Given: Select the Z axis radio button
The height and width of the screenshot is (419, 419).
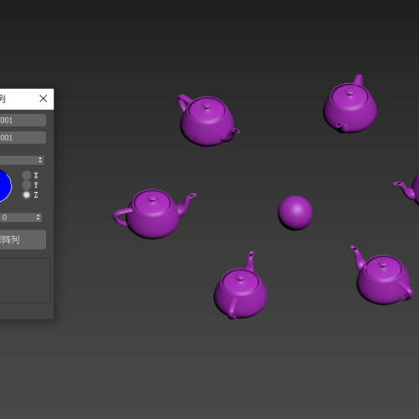Looking at the screenshot, I should (27, 194).
